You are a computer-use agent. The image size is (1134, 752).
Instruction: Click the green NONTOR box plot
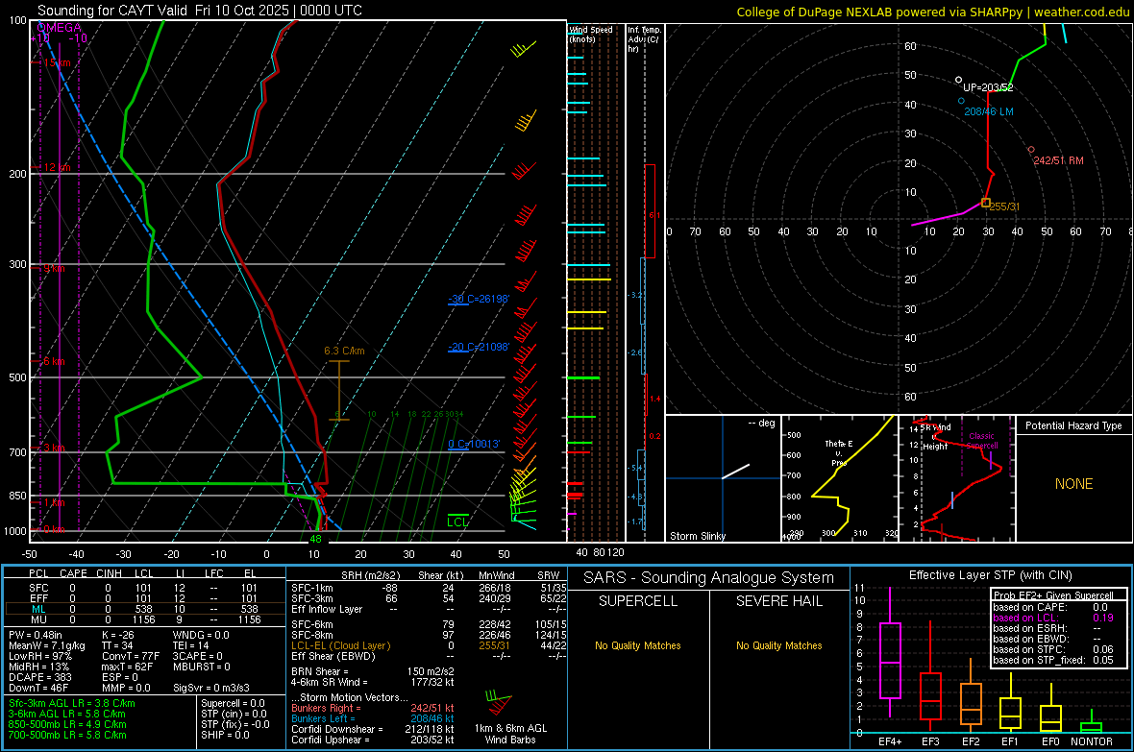pyautogui.click(x=1092, y=721)
